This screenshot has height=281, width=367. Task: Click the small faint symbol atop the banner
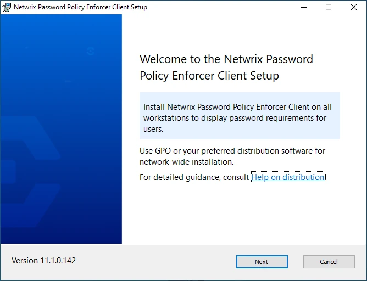[x=91, y=52]
